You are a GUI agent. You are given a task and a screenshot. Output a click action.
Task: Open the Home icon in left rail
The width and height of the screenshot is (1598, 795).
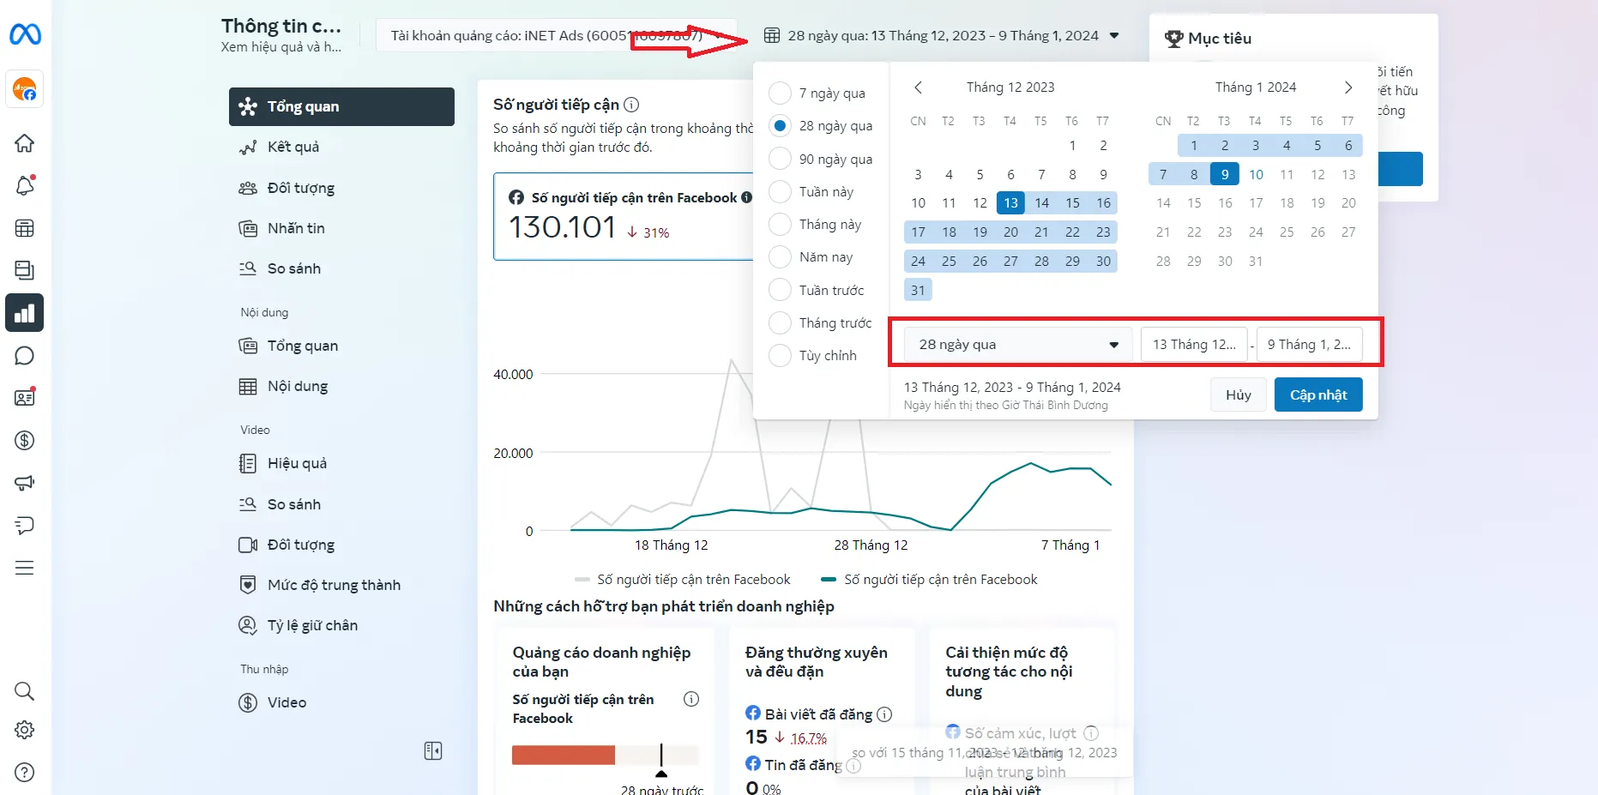pyautogui.click(x=25, y=143)
